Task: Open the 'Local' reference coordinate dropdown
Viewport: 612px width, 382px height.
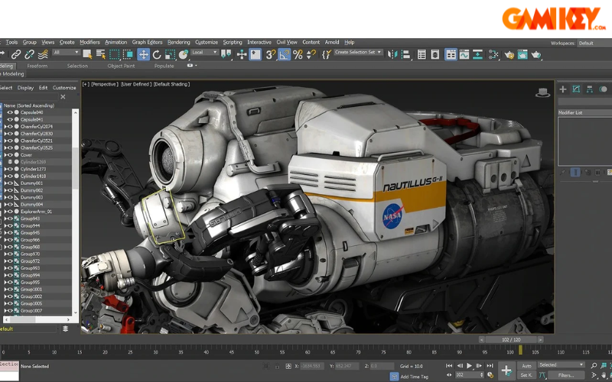Action: point(204,52)
